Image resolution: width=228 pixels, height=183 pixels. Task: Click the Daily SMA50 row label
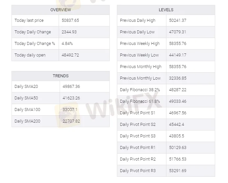[x=26, y=98]
